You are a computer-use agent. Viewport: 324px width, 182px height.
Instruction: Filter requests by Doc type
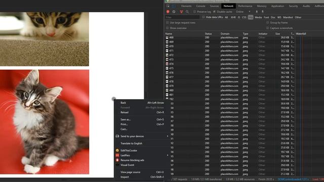click(273, 17)
